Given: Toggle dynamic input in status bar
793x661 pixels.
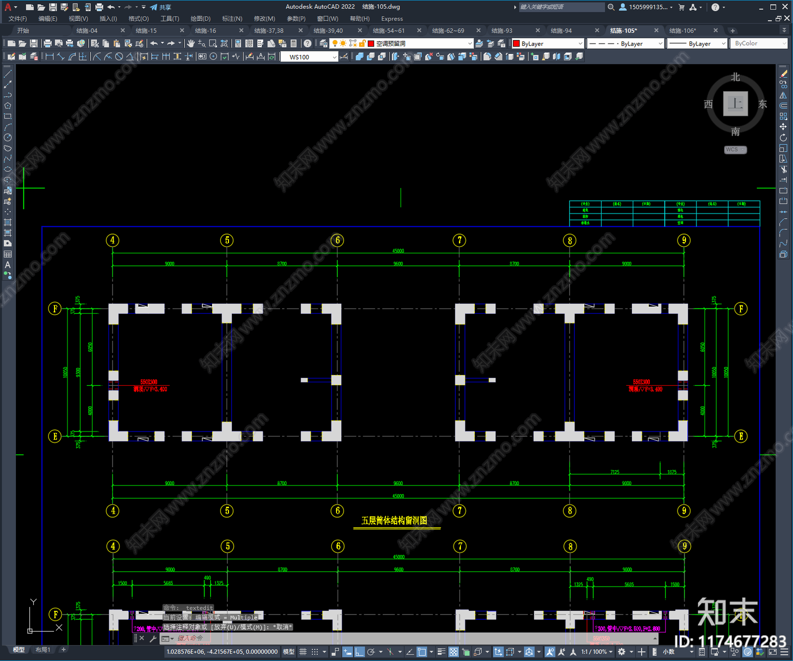Looking at the screenshot, I should tap(347, 652).
